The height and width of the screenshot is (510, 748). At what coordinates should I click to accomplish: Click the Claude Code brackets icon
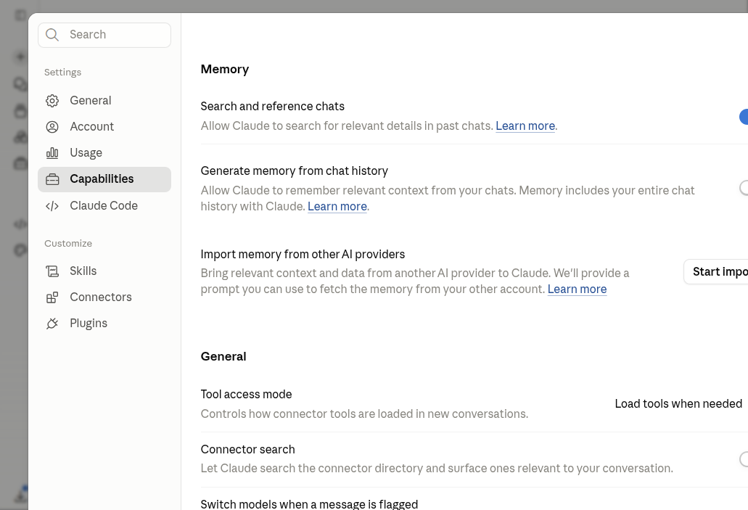tap(52, 206)
